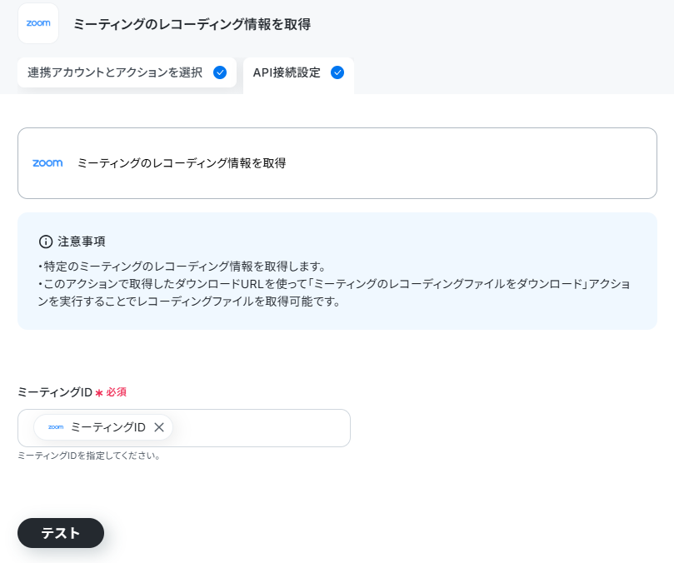Focus the ミーティングID input field
674x563 pixels.
click(184, 428)
